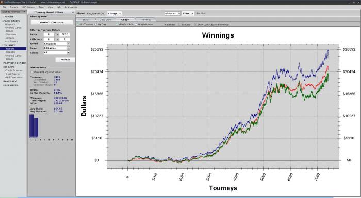Collapse sidebar via Click to Minimize arrow
361x198 pixels.
(24, 12)
